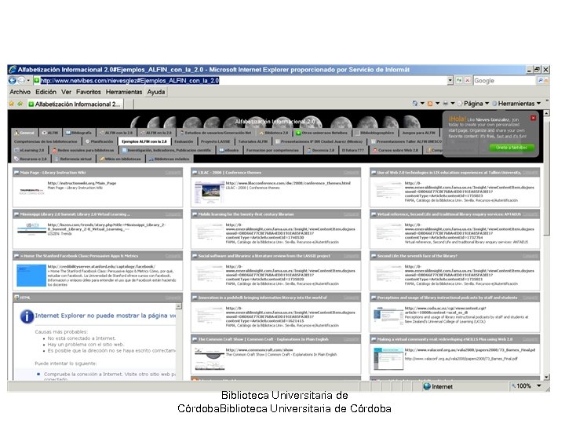Click the HTML widget scroll up arrow

point(178,306)
